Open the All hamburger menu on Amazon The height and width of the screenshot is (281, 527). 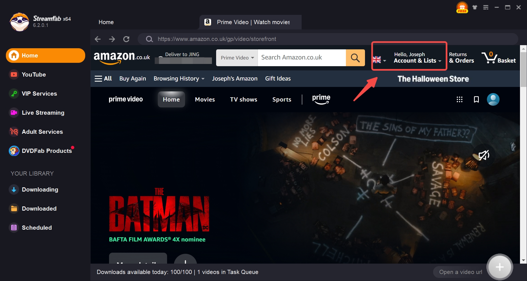click(x=103, y=79)
